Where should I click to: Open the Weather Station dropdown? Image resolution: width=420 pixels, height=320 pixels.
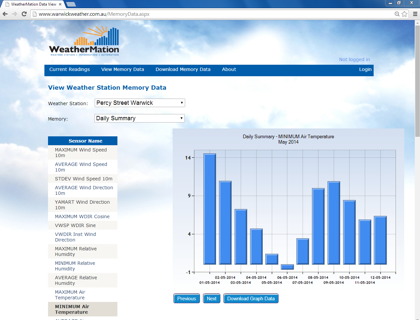click(x=140, y=103)
